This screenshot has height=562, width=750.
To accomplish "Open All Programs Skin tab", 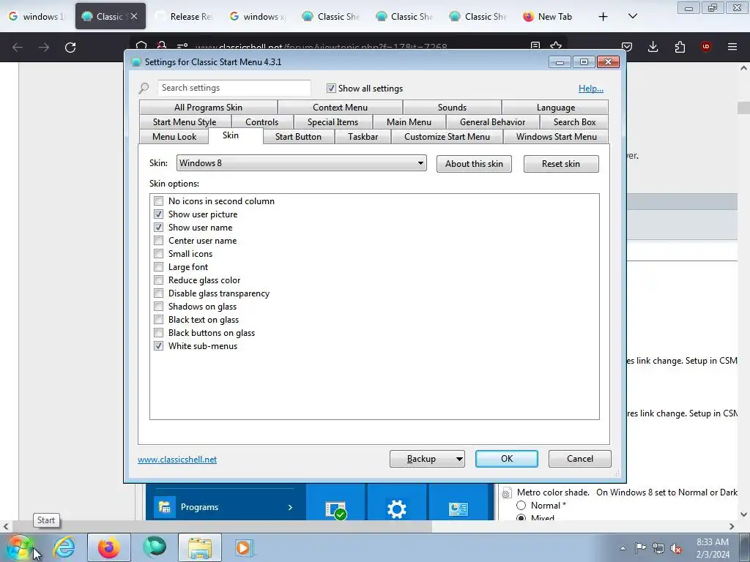I will (x=208, y=108).
